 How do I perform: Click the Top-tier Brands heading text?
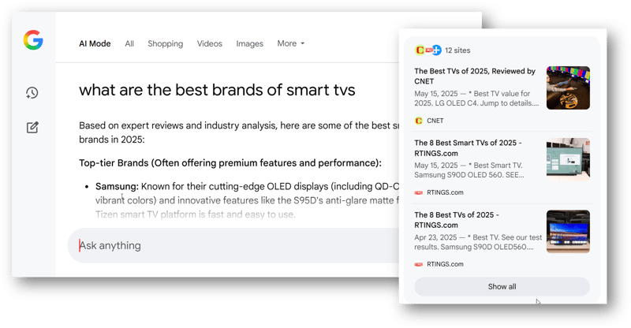tap(230, 163)
